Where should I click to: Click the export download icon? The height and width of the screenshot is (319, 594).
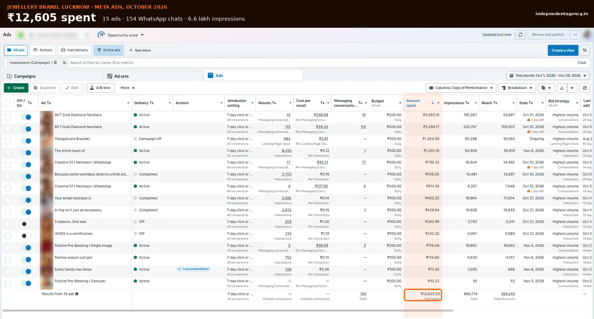562,88
